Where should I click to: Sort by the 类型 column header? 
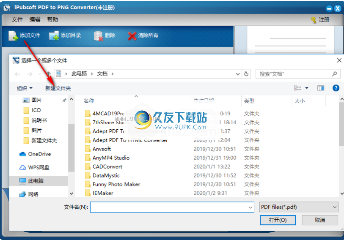coord(249,101)
